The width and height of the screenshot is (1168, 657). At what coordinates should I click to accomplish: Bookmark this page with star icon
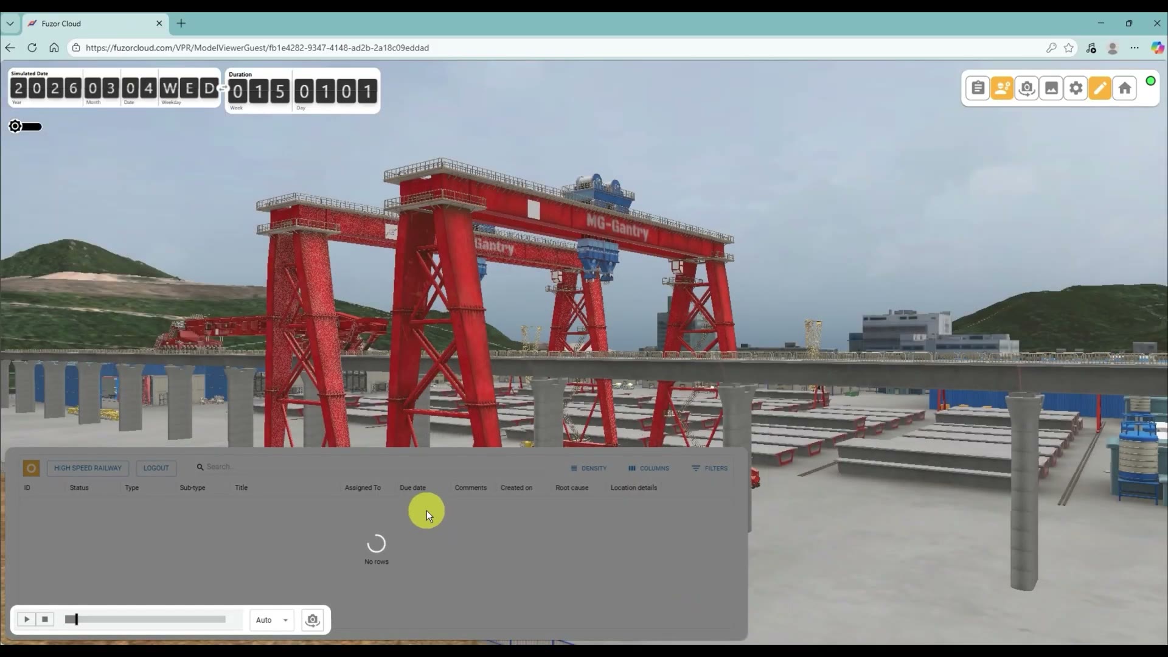[x=1069, y=47]
